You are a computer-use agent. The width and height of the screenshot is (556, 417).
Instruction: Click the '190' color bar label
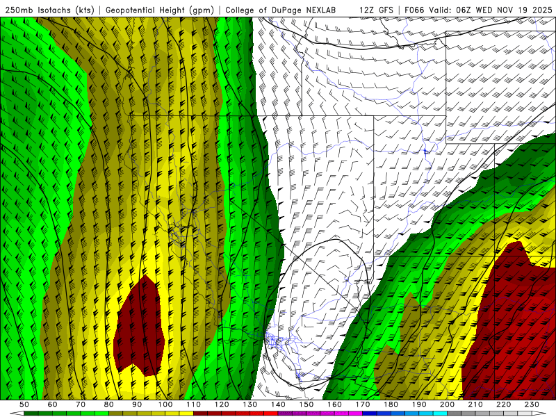(x=419, y=404)
